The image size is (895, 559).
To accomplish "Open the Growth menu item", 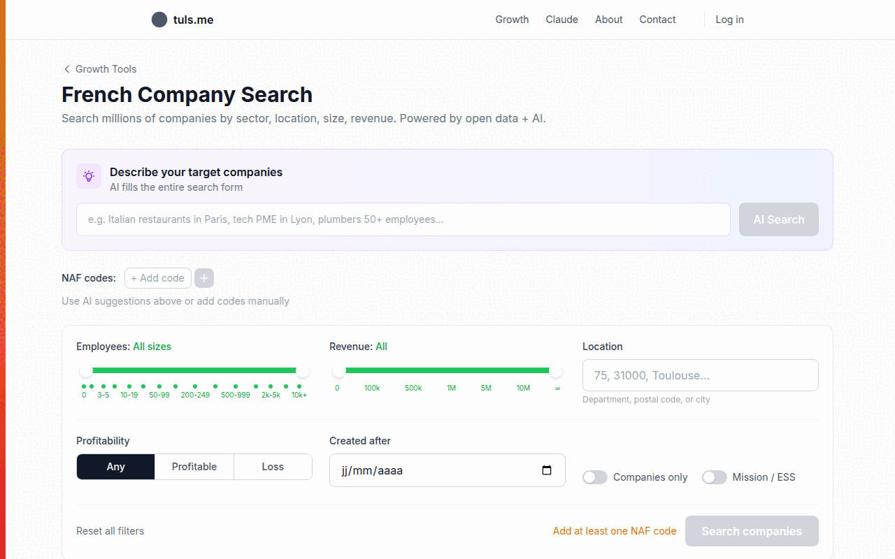I will 512,20.
